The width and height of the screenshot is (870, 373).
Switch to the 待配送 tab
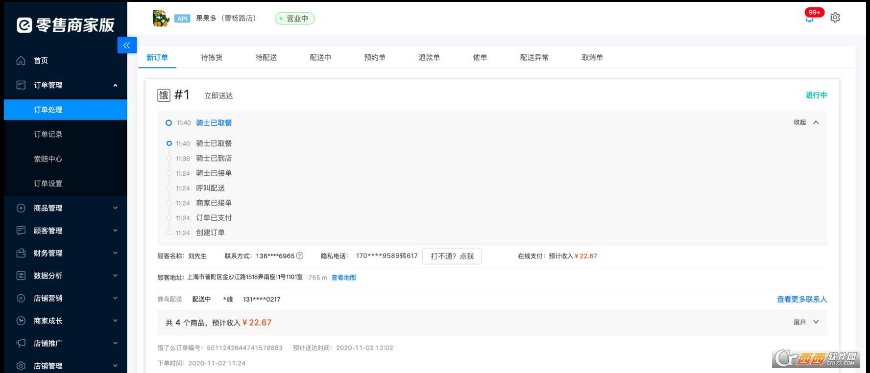click(266, 57)
